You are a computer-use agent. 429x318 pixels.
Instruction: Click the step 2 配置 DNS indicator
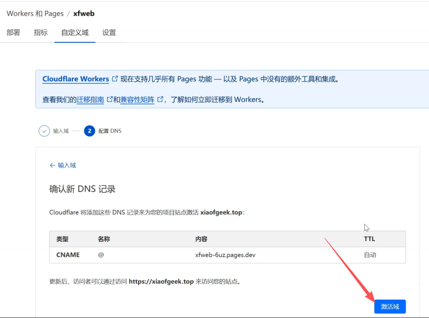pos(89,131)
